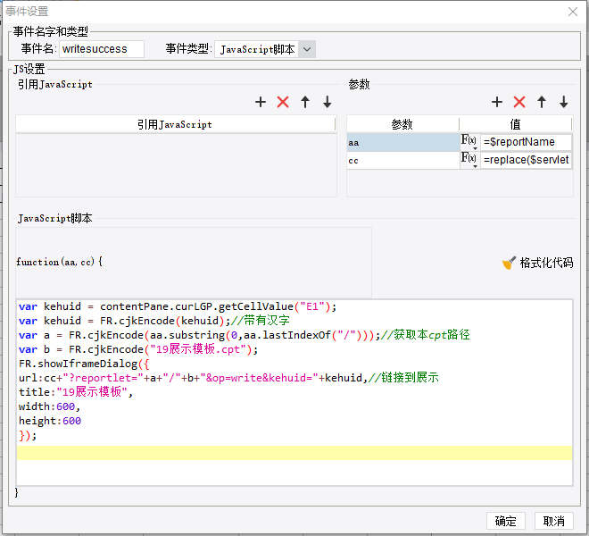Image resolution: width=589 pixels, height=536 pixels.
Task: Move referenced JavaScript entry down
Action: click(327, 103)
